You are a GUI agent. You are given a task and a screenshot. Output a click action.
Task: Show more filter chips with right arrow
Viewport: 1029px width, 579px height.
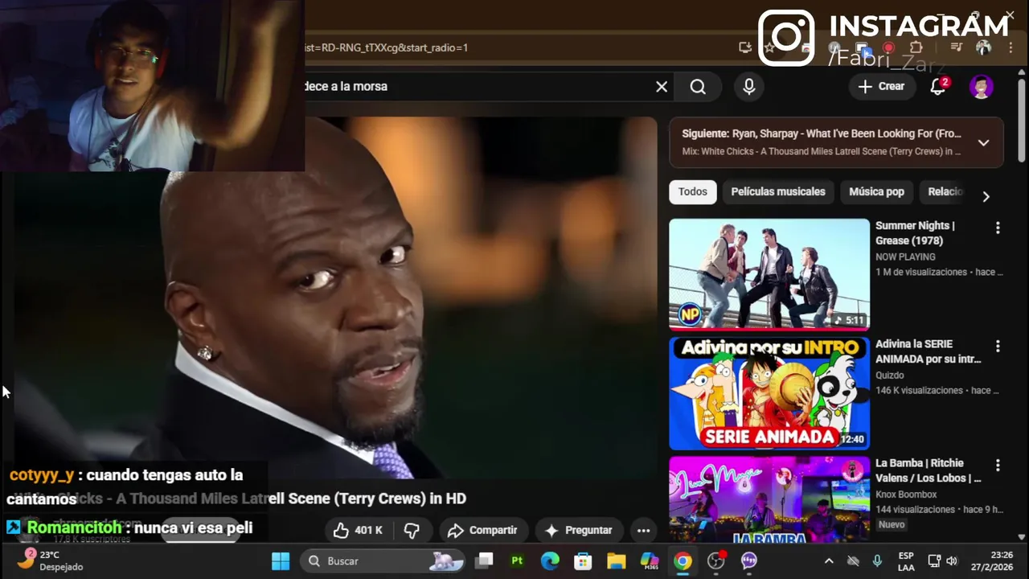[986, 196]
